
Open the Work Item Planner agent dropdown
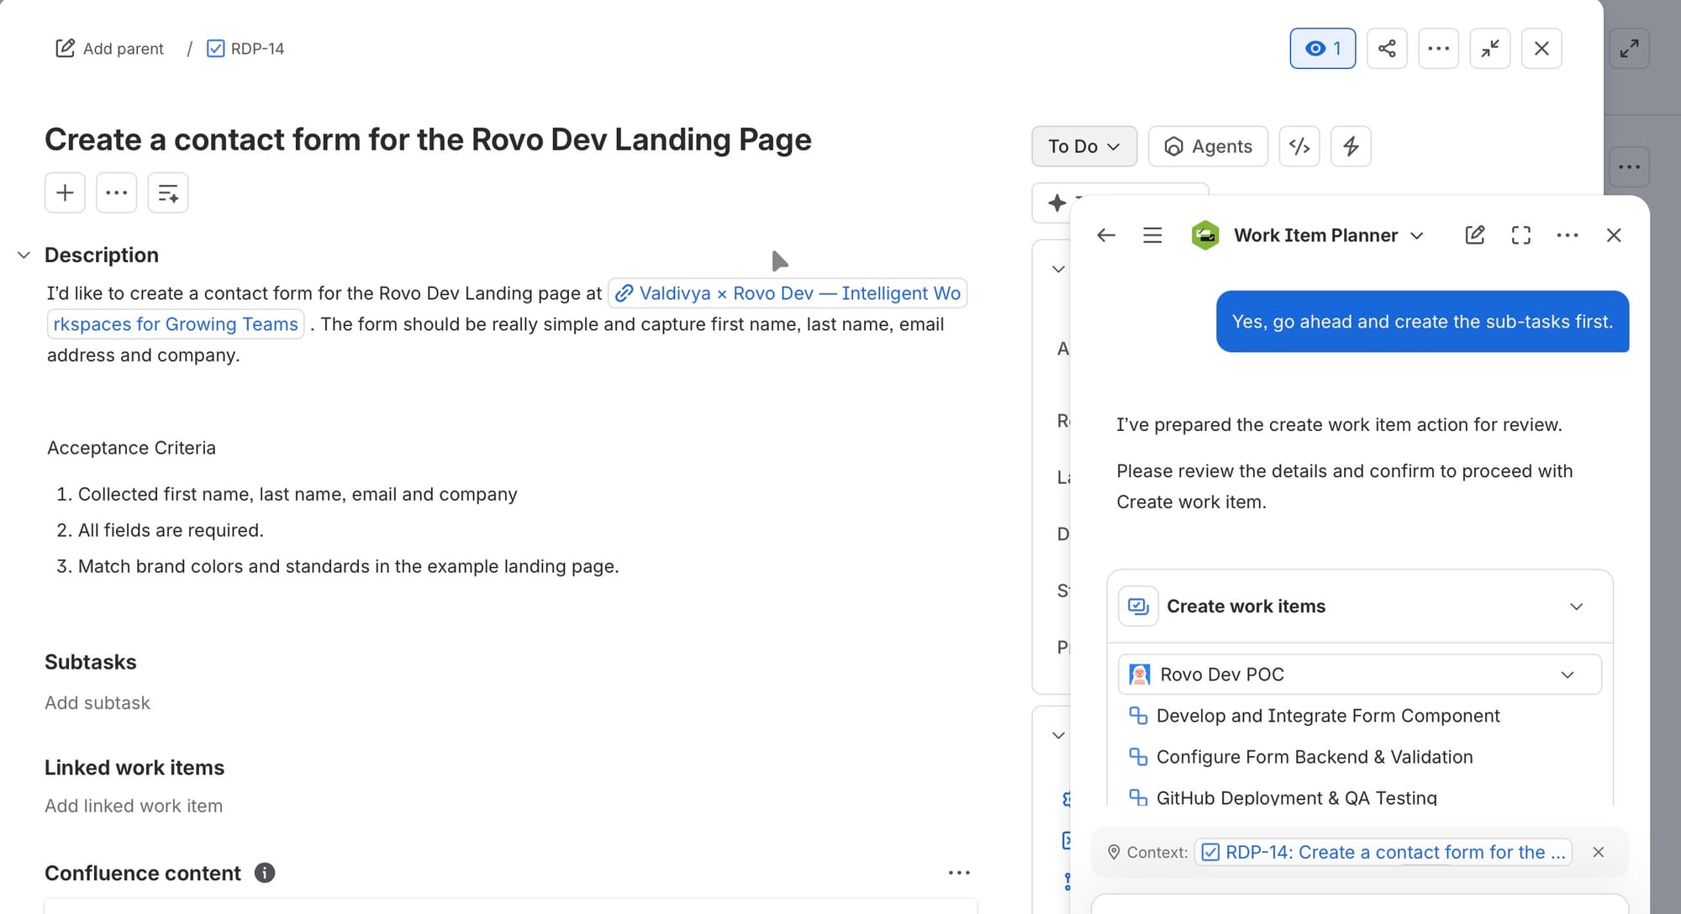click(1308, 235)
